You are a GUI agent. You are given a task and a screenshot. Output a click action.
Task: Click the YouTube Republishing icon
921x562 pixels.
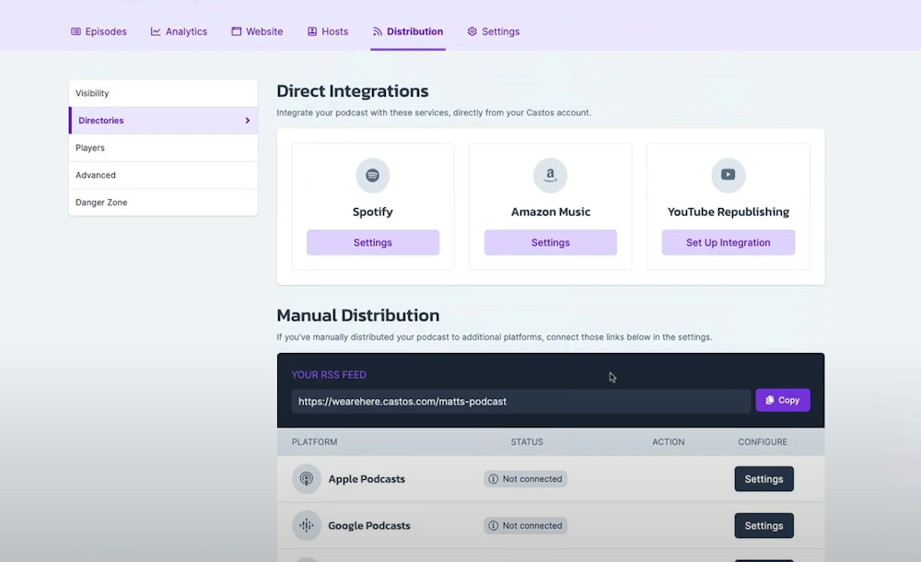(x=728, y=175)
